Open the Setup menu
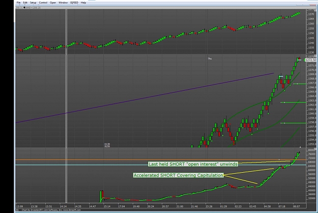The width and height of the screenshot is (318, 213). (33, 3)
